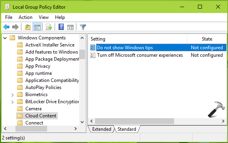Select Turn off Microsoft consumer experiences setting
The image size is (228, 143).
[140, 55]
